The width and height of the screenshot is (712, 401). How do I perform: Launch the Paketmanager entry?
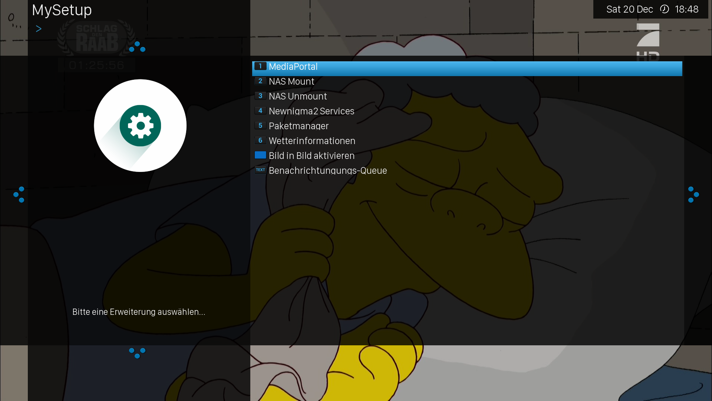tap(298, 126)
